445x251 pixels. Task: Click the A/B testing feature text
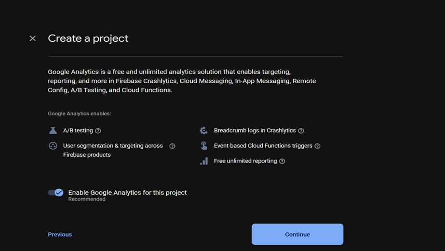78,130
